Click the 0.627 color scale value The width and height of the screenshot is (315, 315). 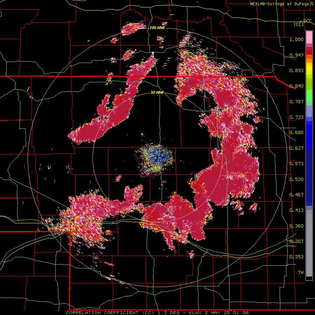[296, 148]
